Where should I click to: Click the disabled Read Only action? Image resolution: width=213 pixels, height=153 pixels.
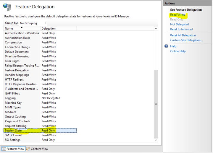coord(177,19)
